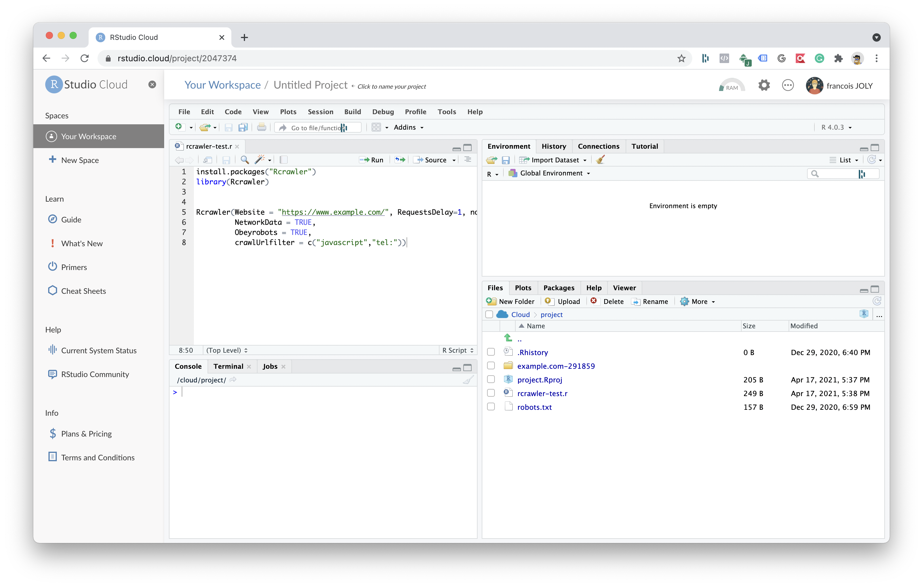
Task: Click the code tools magic wand icon
Action: [260, 159]
